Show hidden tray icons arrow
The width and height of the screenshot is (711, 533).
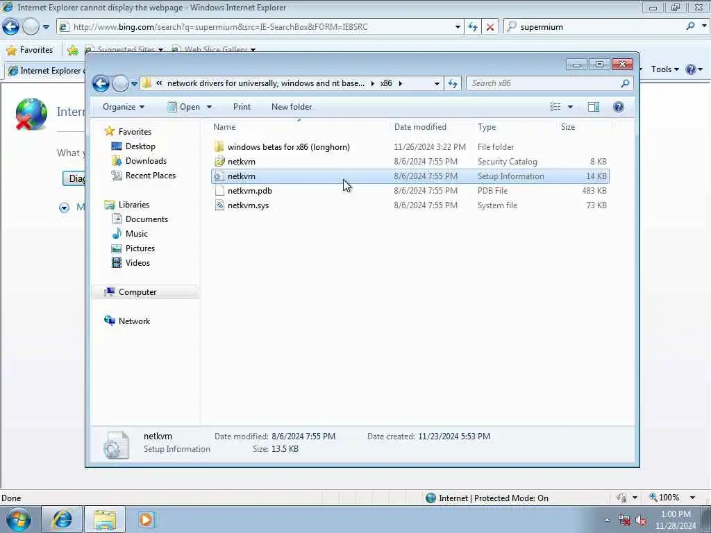[x=607, y=521]
